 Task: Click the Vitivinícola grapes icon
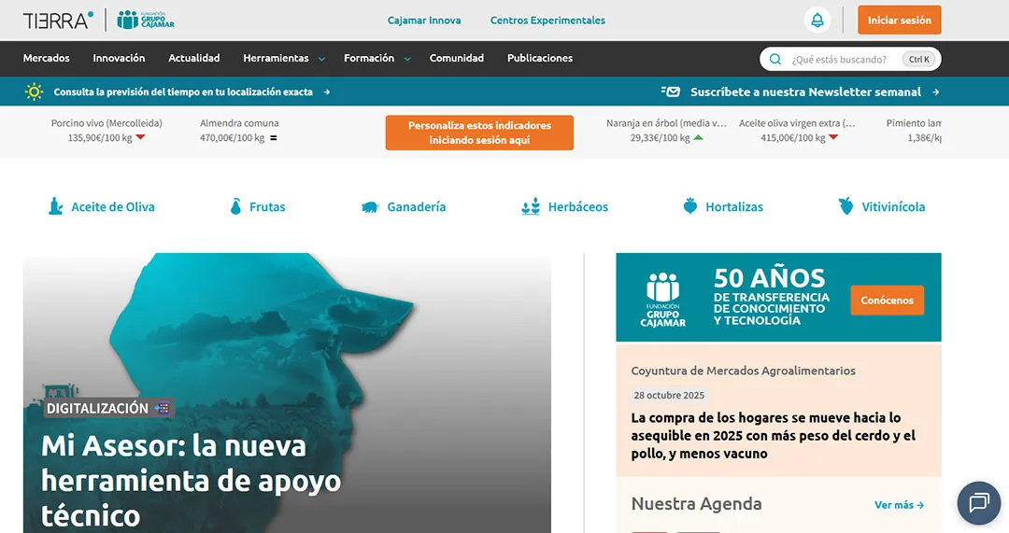pos(846,206)
